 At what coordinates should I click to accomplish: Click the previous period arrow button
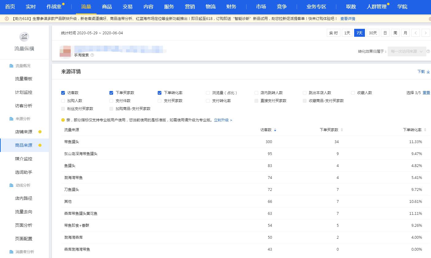[x=415, y=33]
